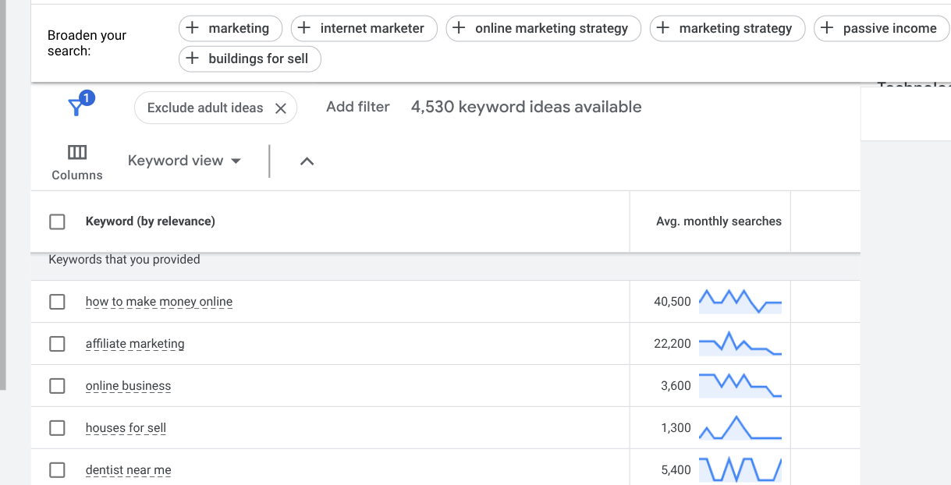The image size is (951, 485).
Task: Add 'passive income' suggestion chip
Action: tap(881, 29)
